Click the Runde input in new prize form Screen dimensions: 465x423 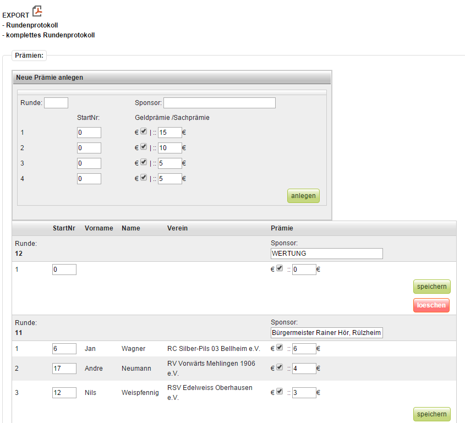pyautogui.click(x=56, y=103)
